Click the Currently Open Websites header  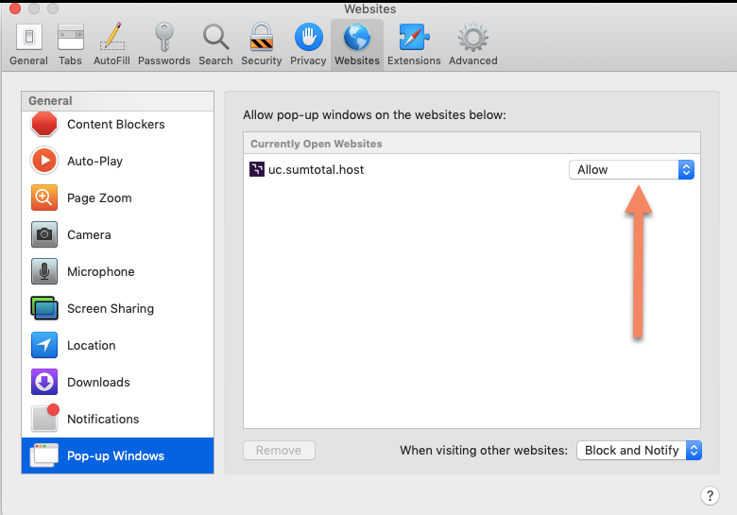(x=316, y=144)
